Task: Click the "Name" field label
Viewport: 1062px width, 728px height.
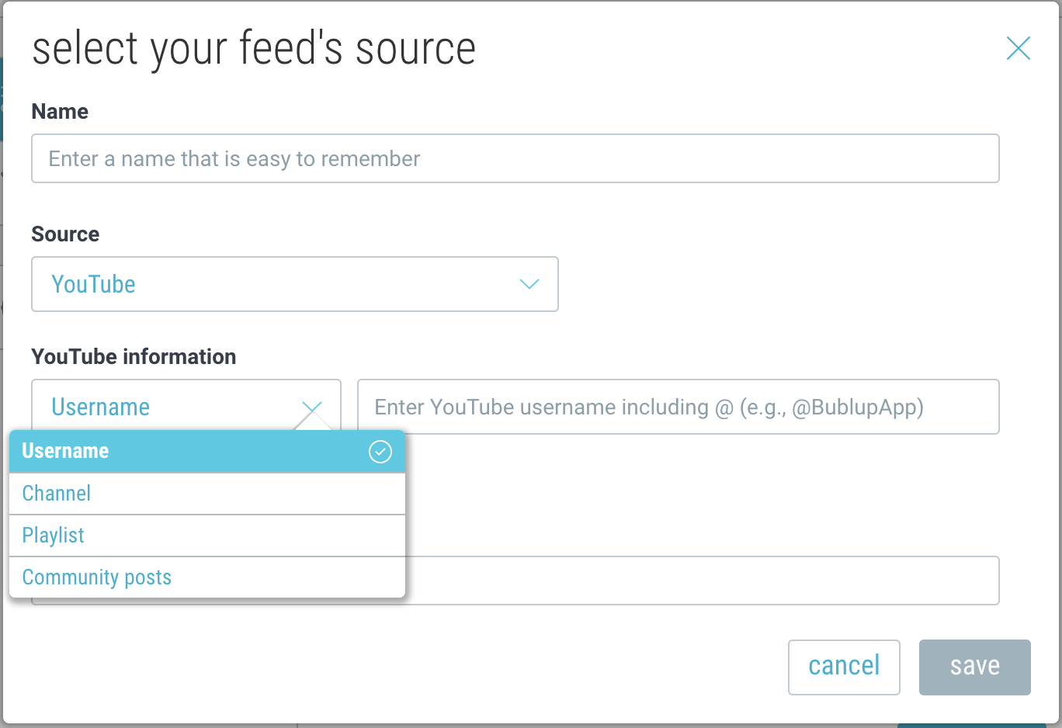Action: (60, 112)
